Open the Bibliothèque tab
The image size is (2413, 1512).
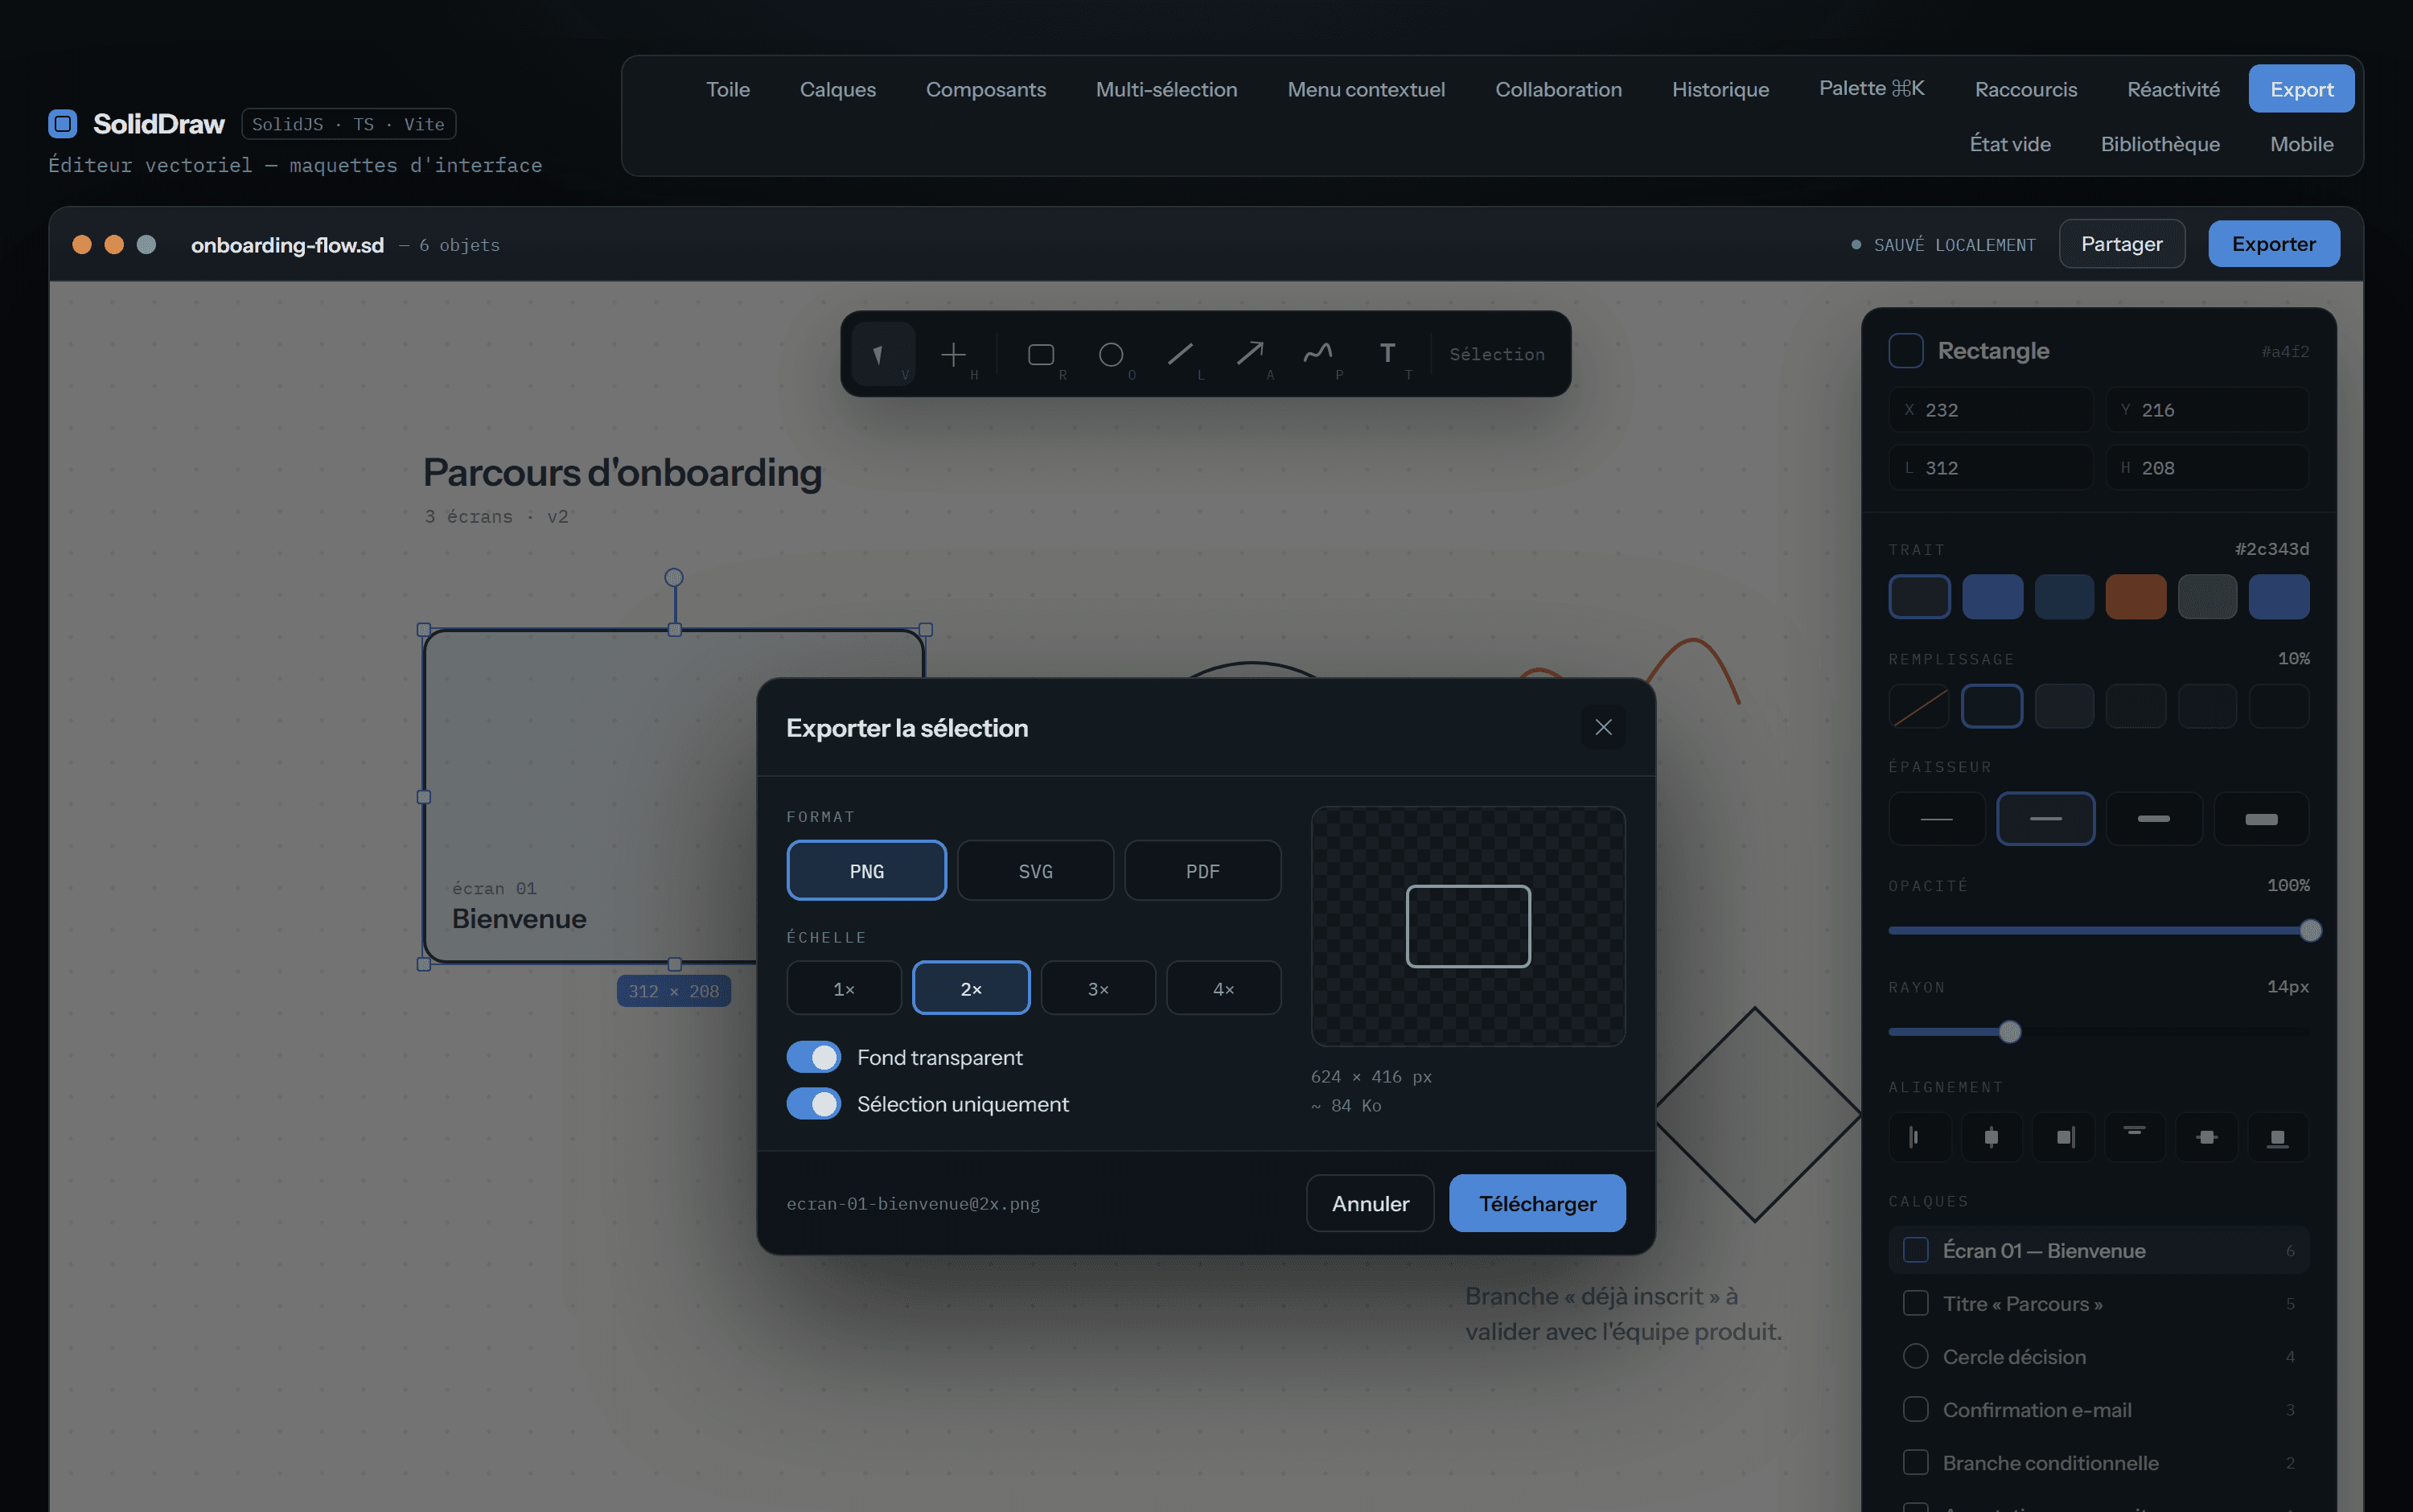point(2160,144)
